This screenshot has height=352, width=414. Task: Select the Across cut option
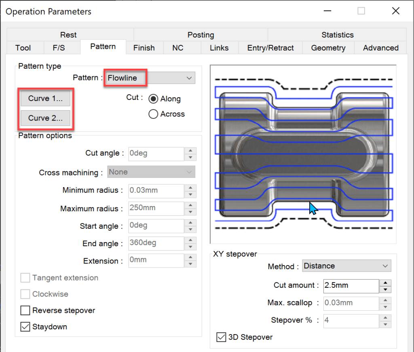point(153,114)
